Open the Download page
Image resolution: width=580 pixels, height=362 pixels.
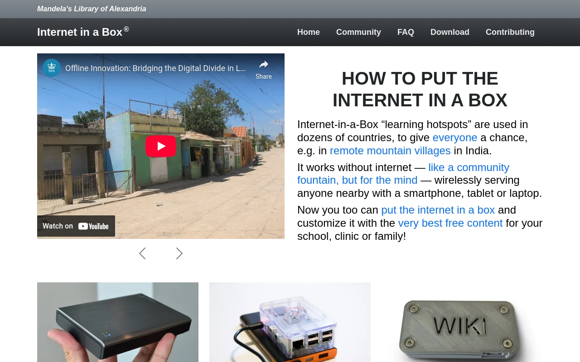pyautogui.click(x=450, y=32)
